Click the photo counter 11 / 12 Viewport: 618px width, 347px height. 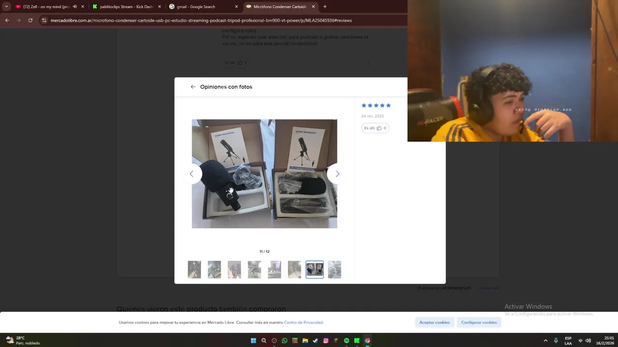pyautogui.click(x=265, y=252)
